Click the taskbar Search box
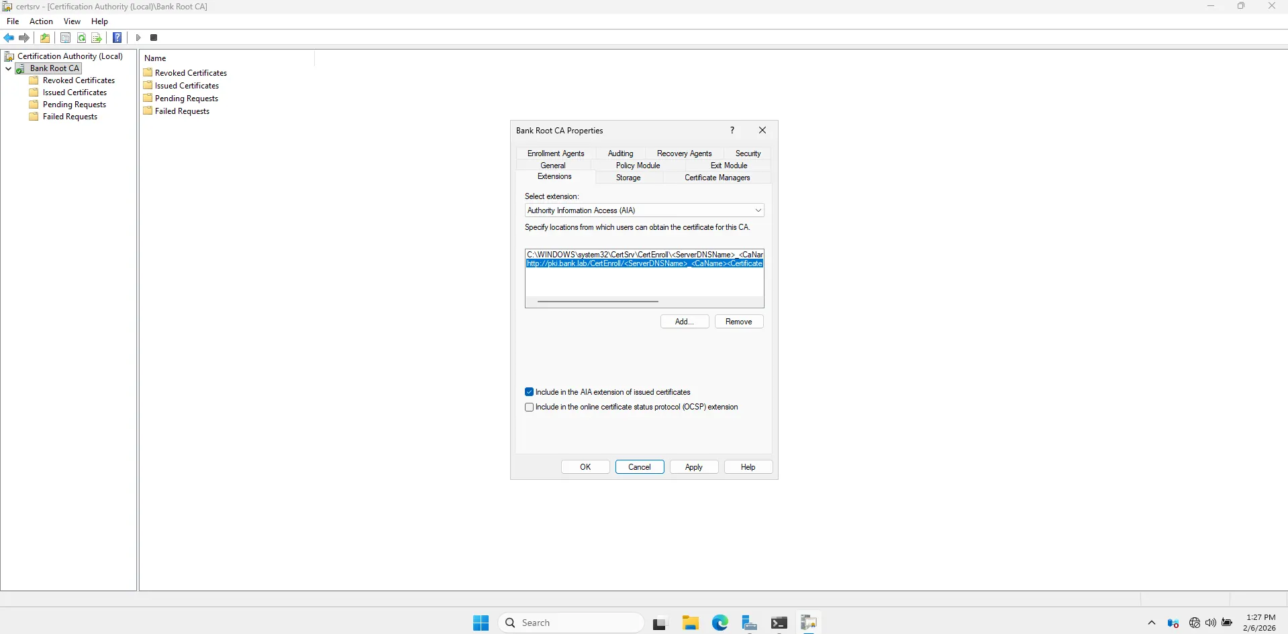This screenshot has width=1288, height=634. [x=571, y=623]
